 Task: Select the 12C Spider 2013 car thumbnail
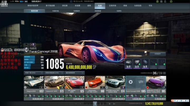(x=74, y=82)
